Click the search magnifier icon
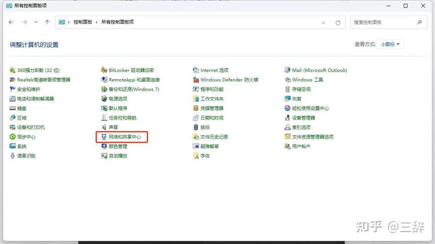 pyautogui.click(x=419, y=22)
